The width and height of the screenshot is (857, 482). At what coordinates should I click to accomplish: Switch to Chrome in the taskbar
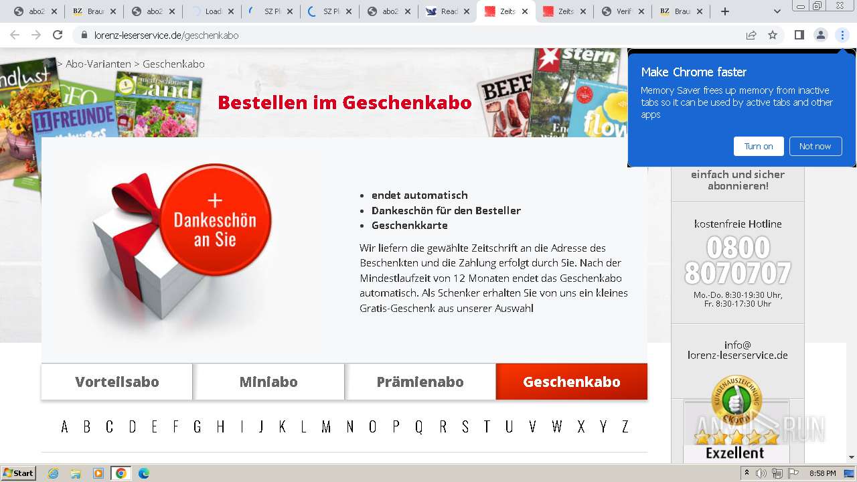[121, 473]
